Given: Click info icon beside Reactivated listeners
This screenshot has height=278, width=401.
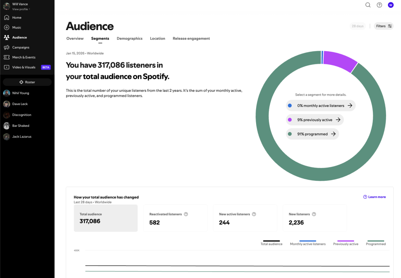Looking at the screenshot, I should 186,214.
